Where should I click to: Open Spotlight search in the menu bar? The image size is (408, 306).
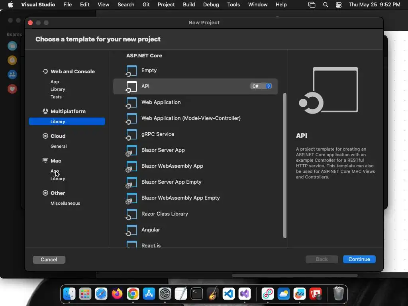click(326, 5)
